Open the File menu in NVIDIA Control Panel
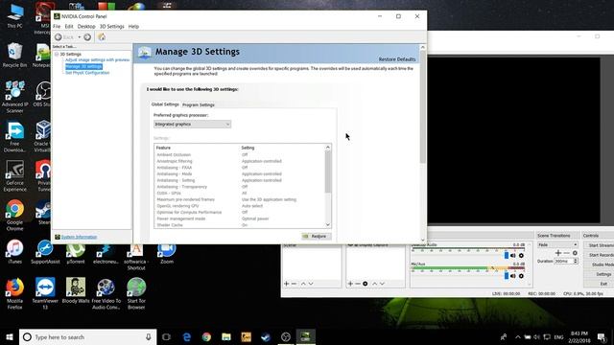This screenshot has width=614, height=345. (57, 26)
